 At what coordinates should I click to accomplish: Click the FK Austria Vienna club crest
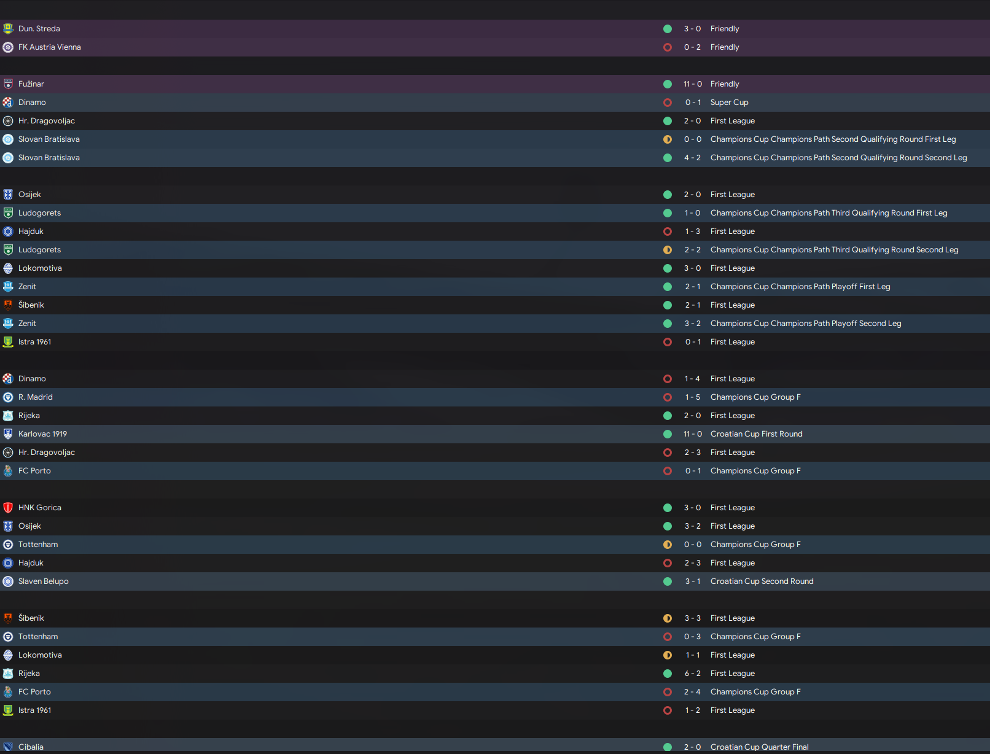point(8,47)
